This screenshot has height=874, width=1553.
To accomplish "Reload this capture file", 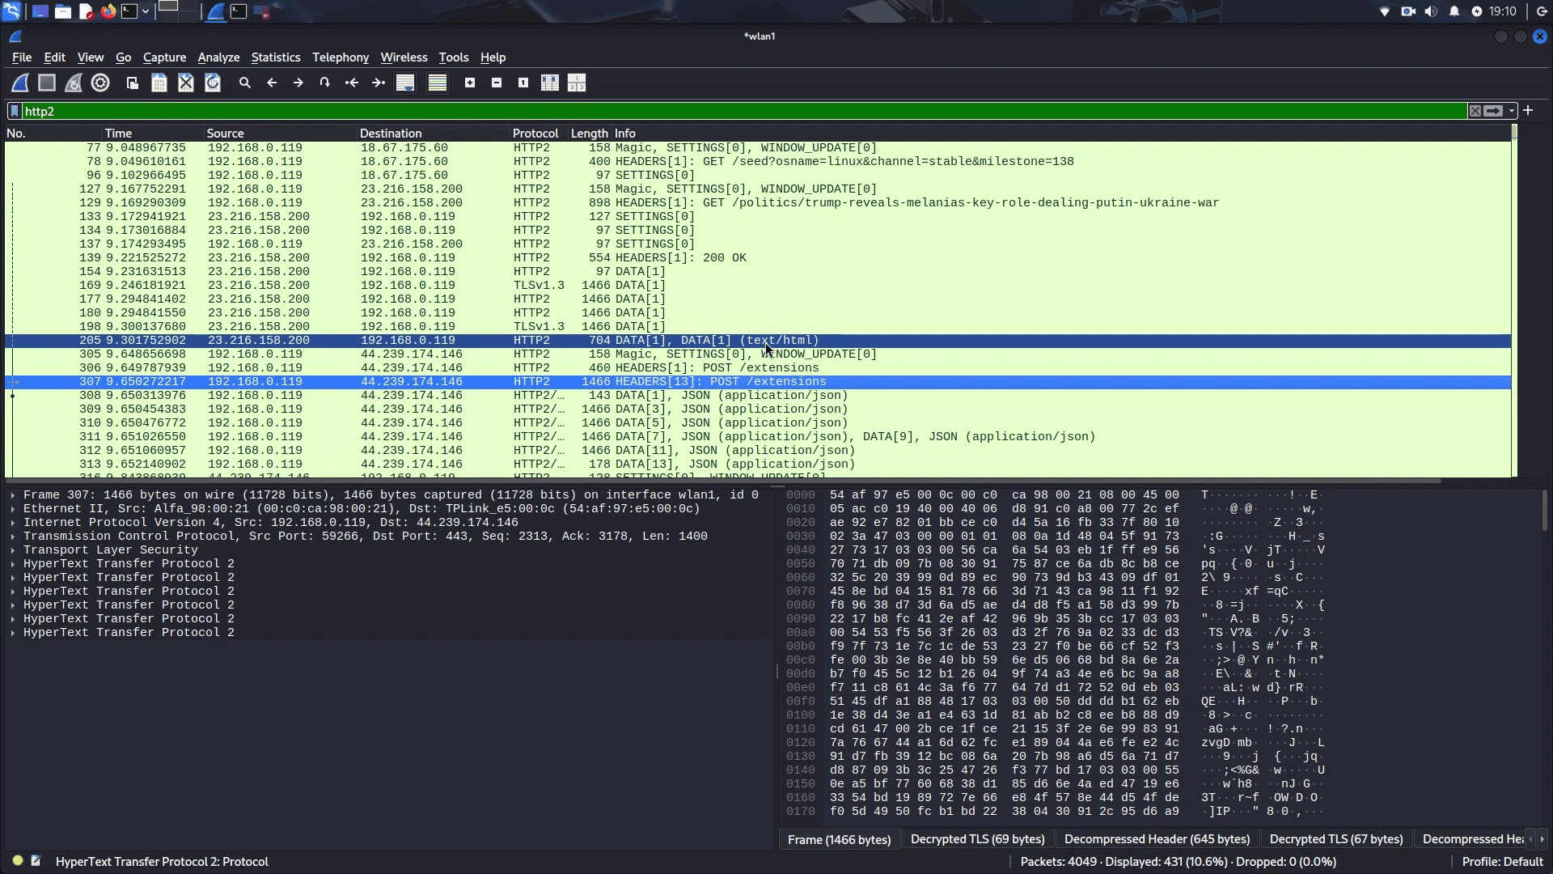I will [213, 83].
